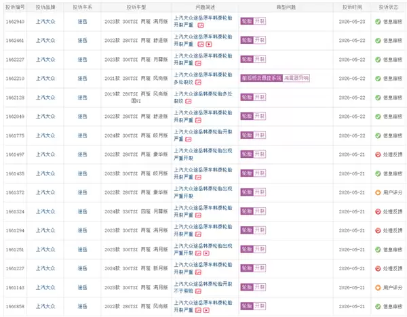This screenshot has width=407, height=317.
Task: Open image icon in complaint 1661775 row
Action: click(x=189, y=140)
